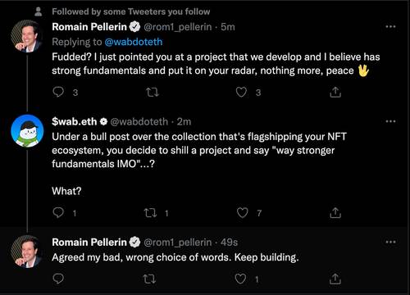Open more options on $wab.eth tweet
Screen dimensions: 410x295
tap(390, 121)
